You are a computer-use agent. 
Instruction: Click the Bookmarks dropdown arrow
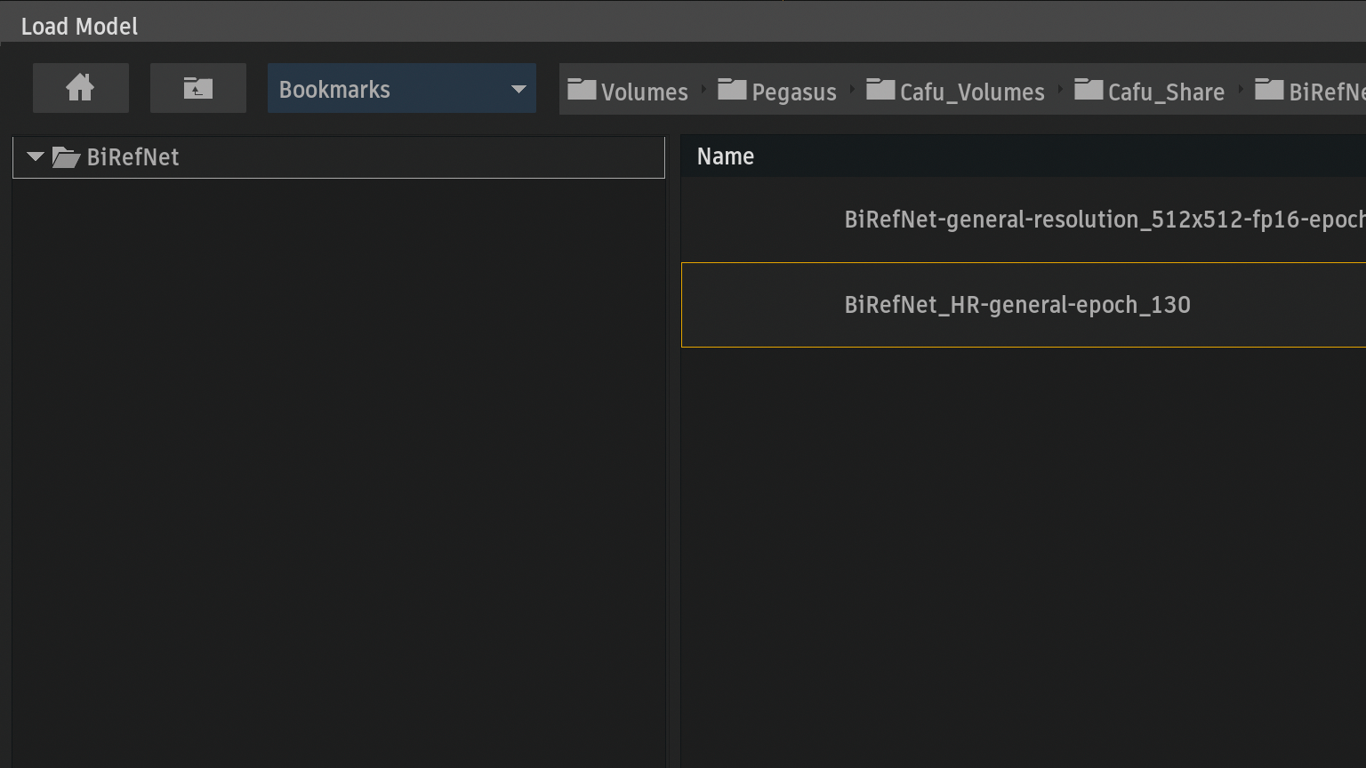point(518,90)
